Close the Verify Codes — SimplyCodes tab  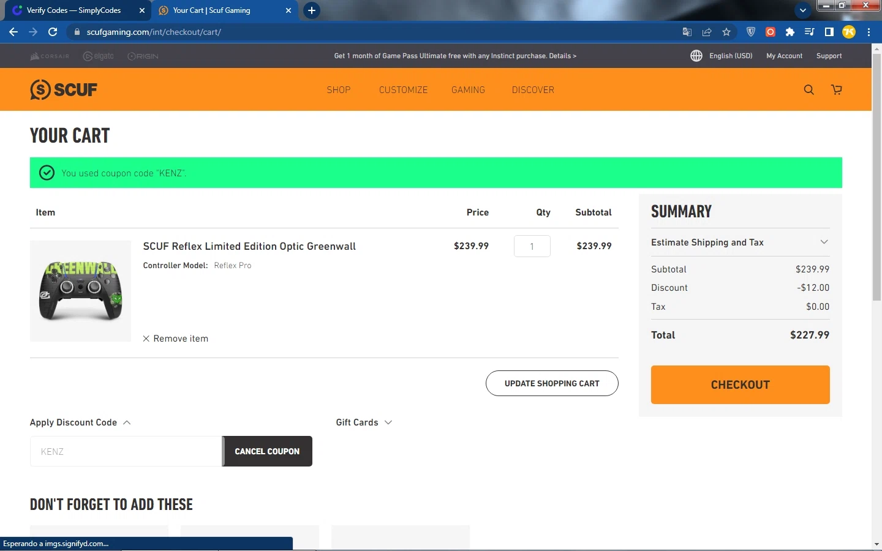(x=142, y=10)
